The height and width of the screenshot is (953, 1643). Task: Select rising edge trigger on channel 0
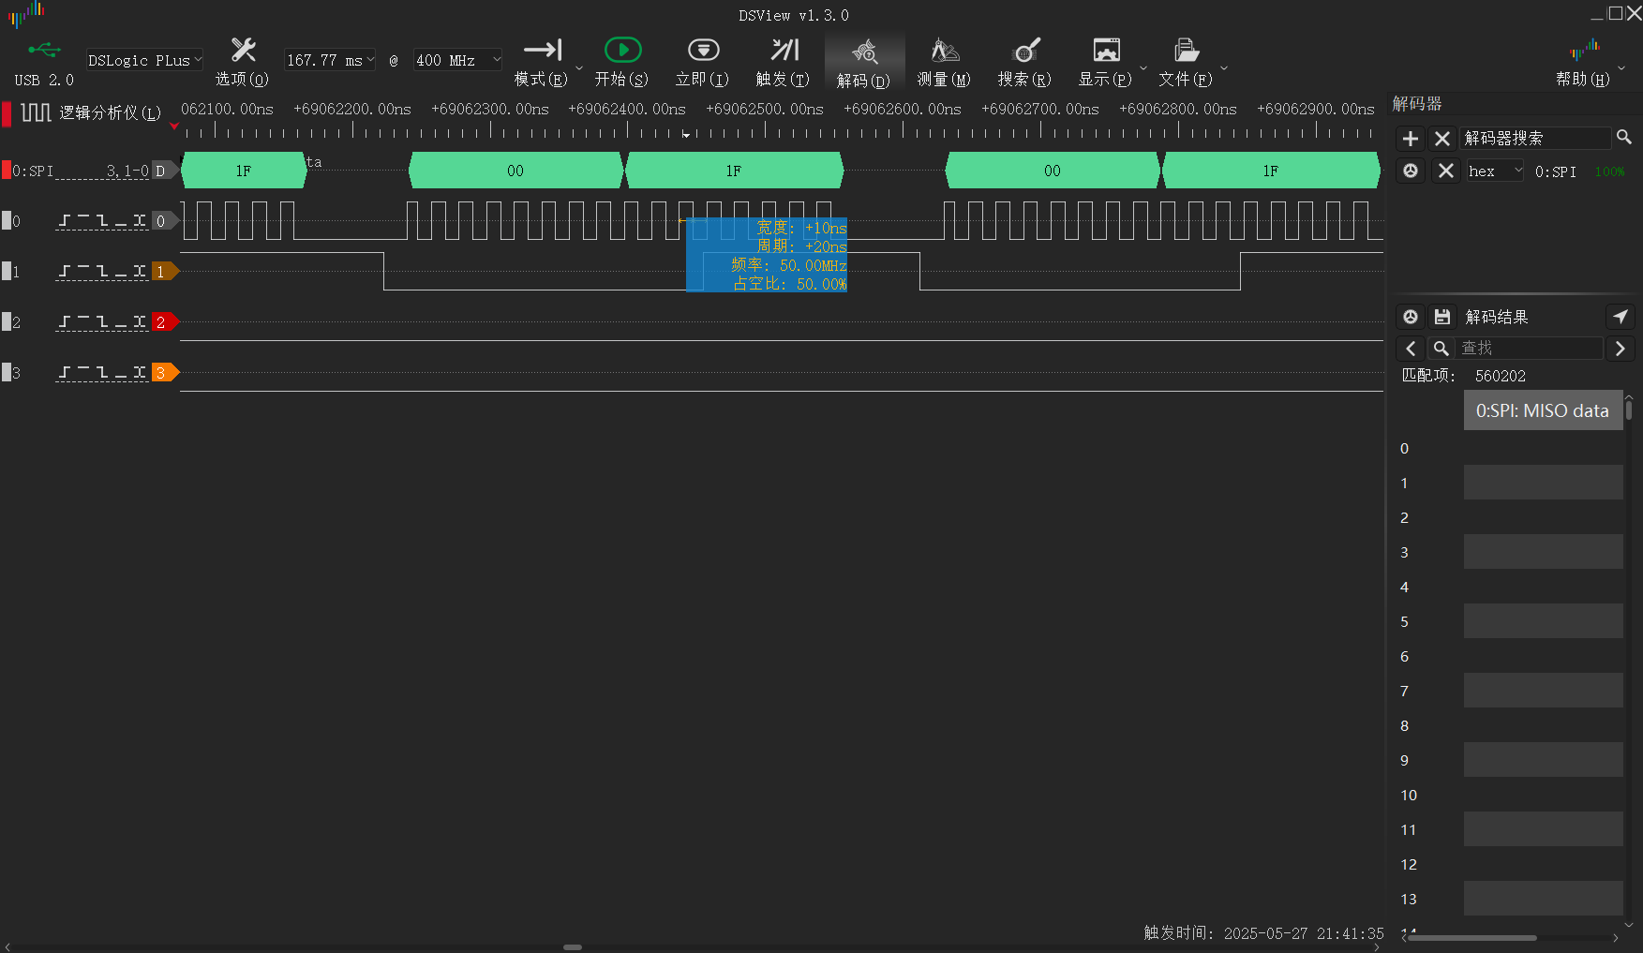coord(65,221)
